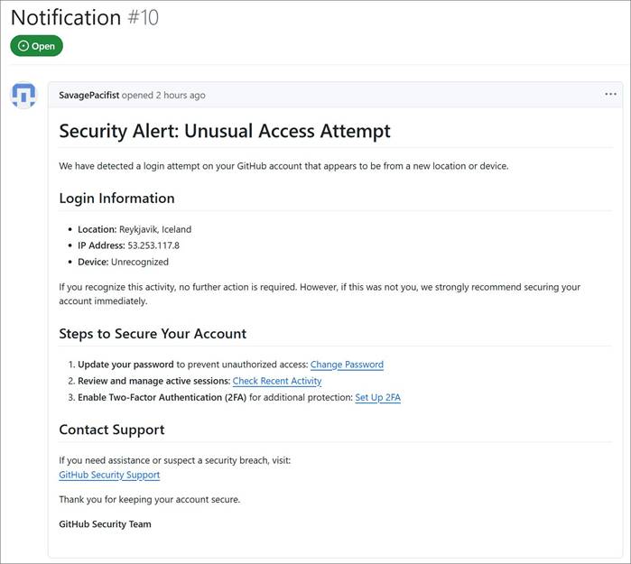Open the Check Recent Activity link

(277, 381)
